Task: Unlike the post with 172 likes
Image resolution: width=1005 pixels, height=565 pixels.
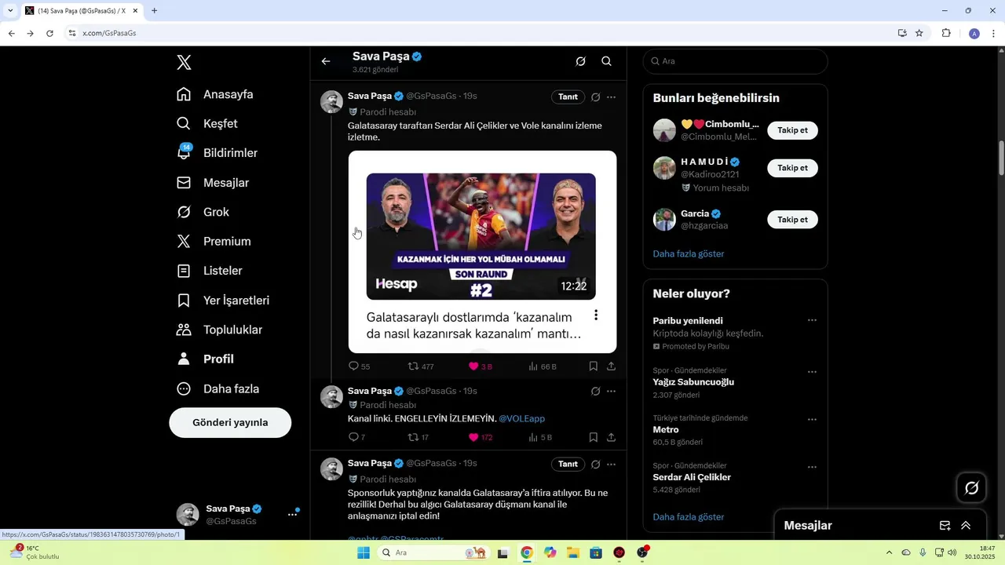Action: click(x=481, y=437)
